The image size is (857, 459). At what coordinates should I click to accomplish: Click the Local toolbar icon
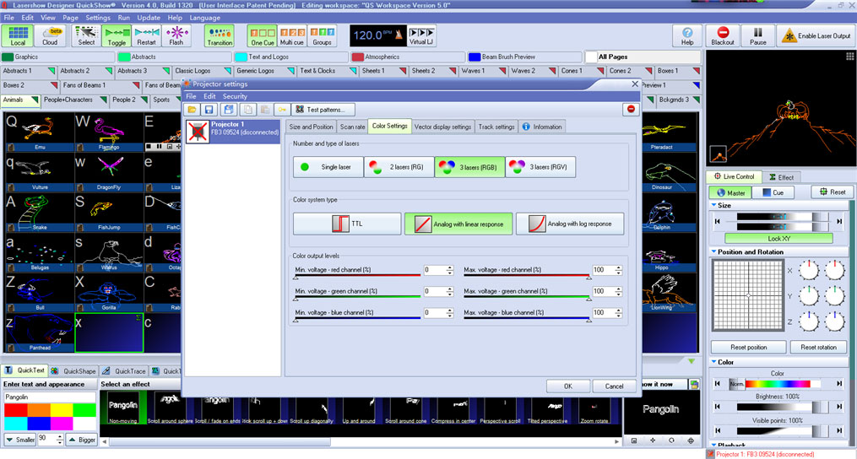[18, 35]
